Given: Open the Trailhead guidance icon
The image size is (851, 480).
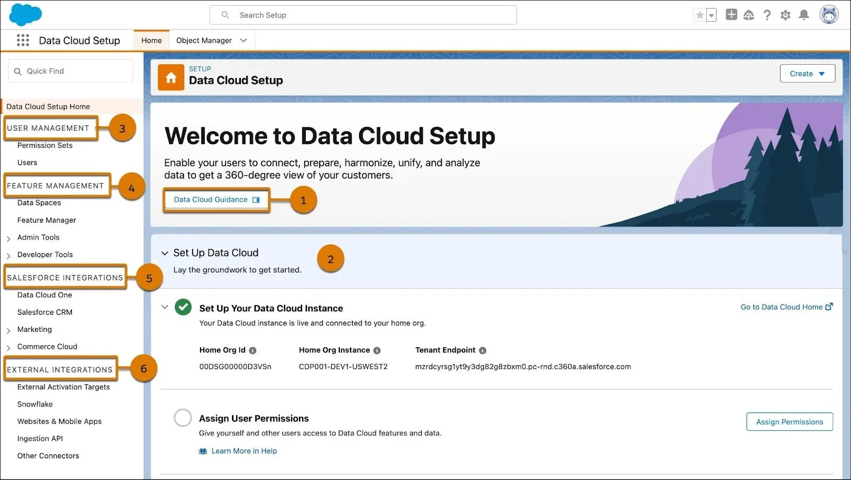Looking at the screenshot, I should pos(749,15).
